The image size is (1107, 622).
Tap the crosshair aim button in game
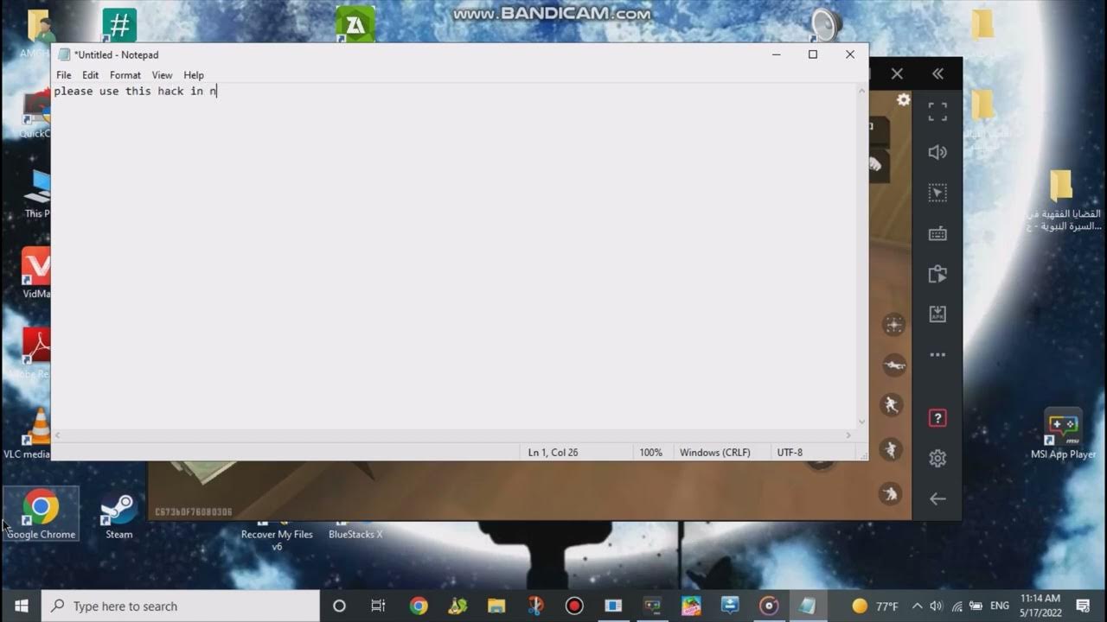click(893, 325)
